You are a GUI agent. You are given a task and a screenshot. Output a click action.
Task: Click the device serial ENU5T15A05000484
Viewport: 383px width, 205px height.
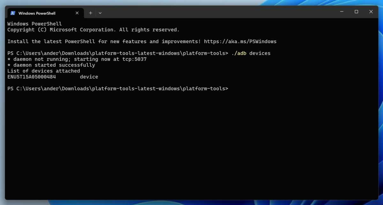tap(32, 77)
